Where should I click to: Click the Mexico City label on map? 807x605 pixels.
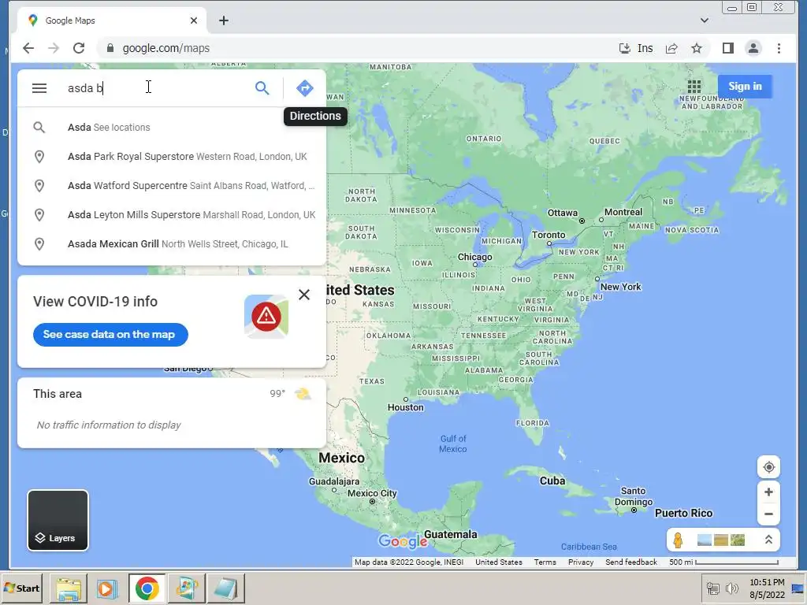(372, 493)
